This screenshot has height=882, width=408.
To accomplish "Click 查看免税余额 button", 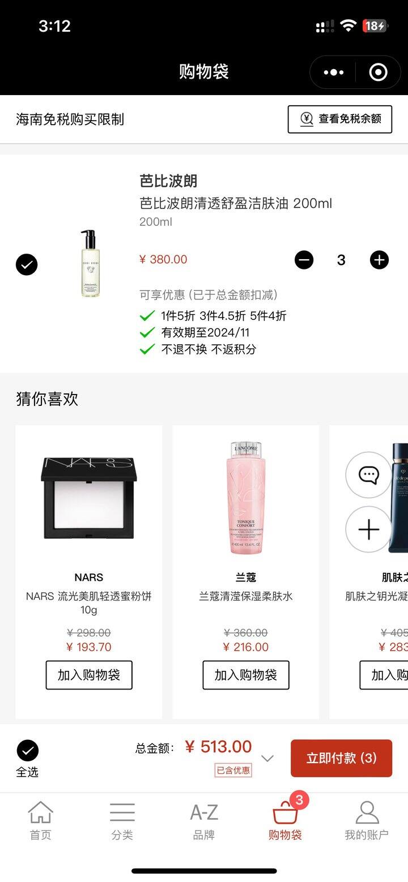I will point(340,119).
